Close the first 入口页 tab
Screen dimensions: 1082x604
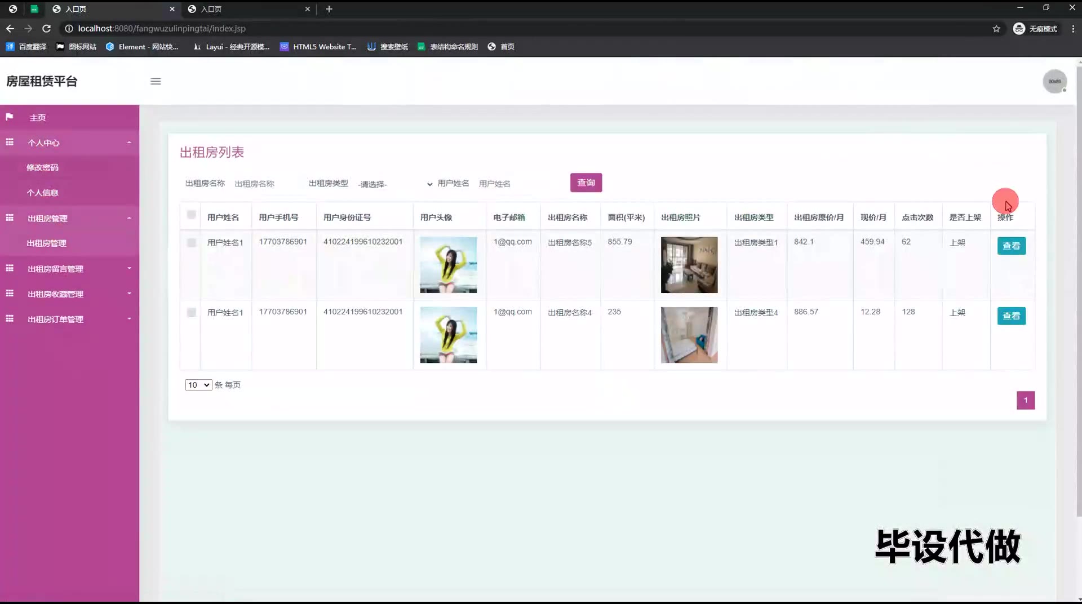tap(172, 9)
